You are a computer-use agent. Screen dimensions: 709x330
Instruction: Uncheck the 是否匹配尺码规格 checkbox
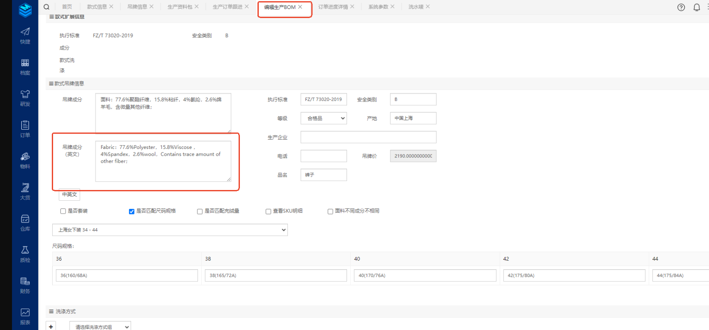[x=132, y=211]
